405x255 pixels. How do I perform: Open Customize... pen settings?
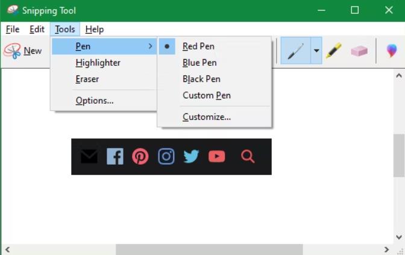(215, 117)
